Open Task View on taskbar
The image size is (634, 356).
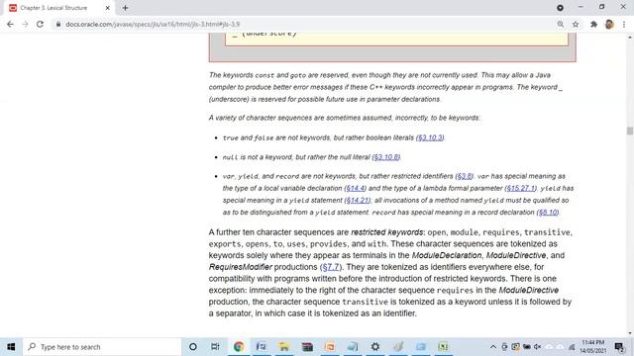tap(215, 347)
